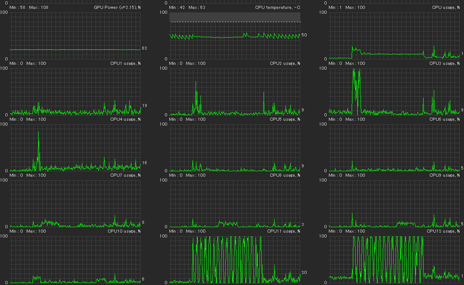Click the dashed threshold line in CPU temperature graph
The image size is (464, 285).
(235, 22)
